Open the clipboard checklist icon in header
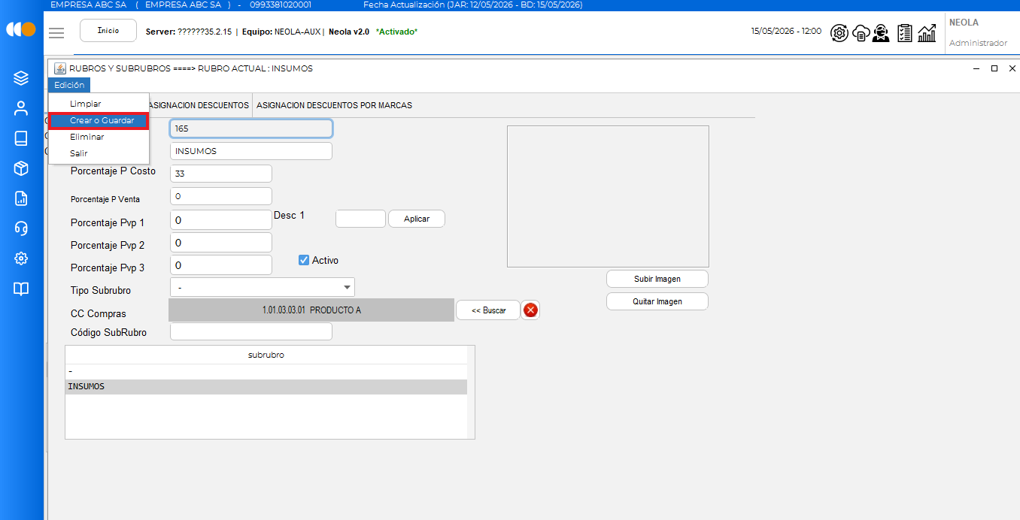This screenshot has height=520, width=1020. click(x=905, y=33)
